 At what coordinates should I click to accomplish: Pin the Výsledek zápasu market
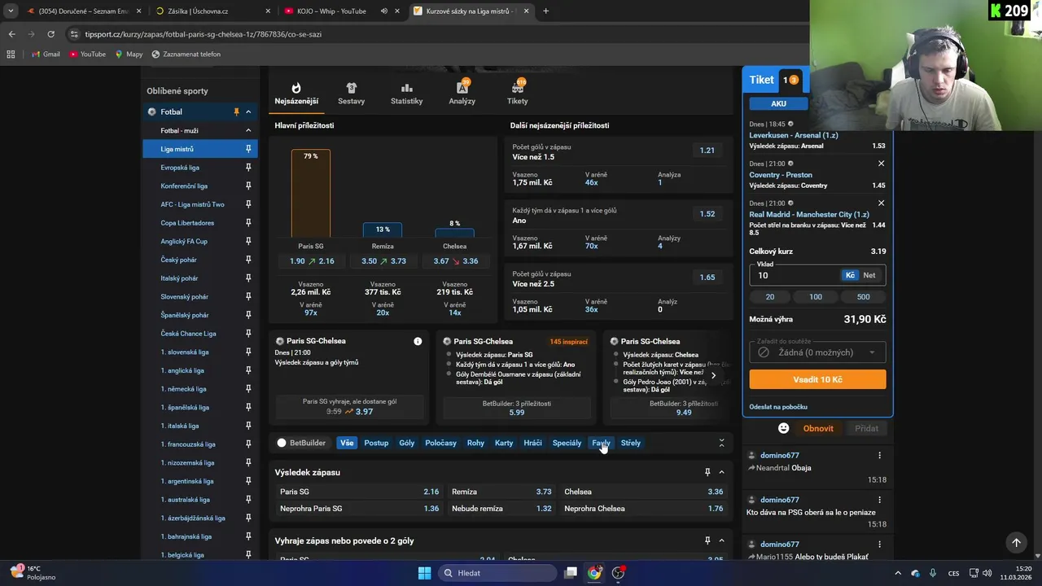click(x=707, y=472)
